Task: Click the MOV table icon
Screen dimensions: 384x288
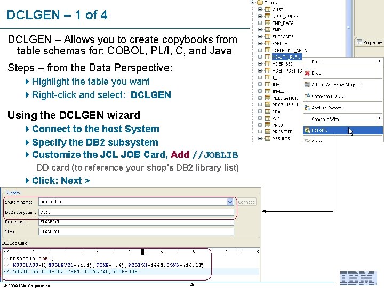Action: pos(268,111)
